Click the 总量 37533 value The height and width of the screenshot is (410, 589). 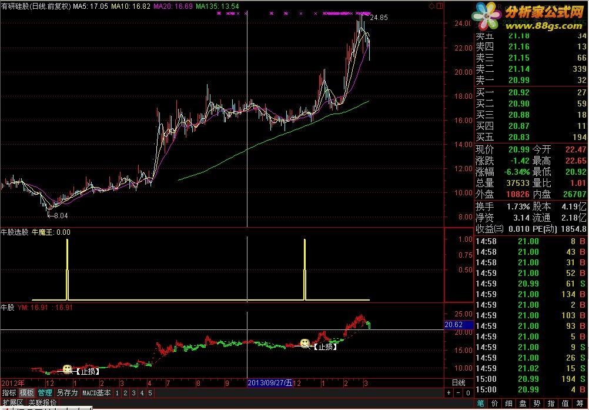[x=518, y=183]
